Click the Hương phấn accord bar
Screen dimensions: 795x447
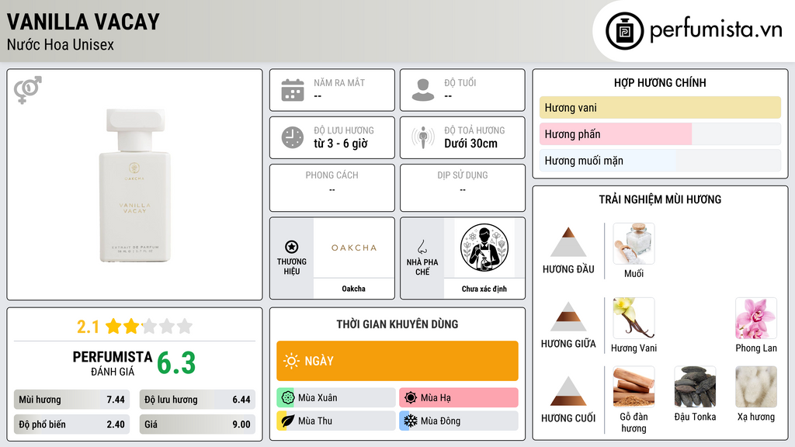660,133
